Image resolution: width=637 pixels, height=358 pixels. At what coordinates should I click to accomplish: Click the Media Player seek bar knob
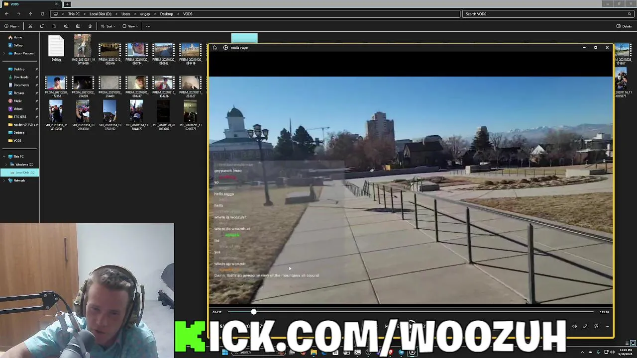click(254, 312)
